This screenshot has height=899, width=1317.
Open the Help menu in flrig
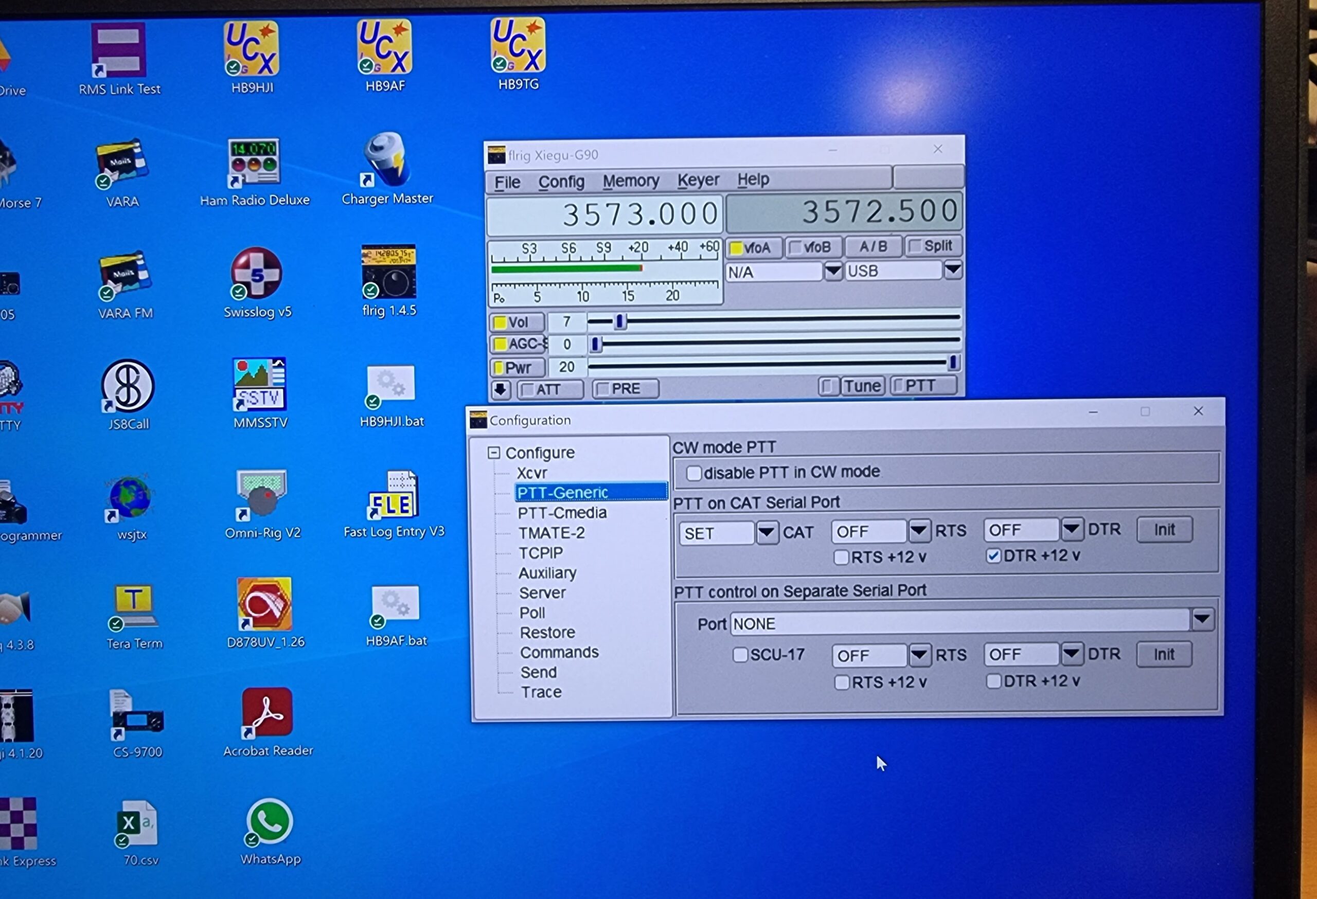click(x=753, y=179)
